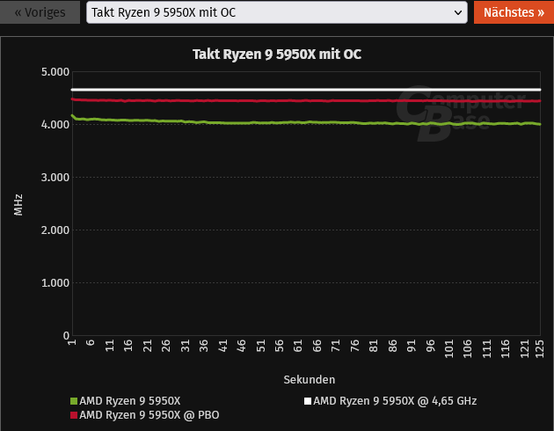Toggle the green AMD Ryzen 9 5950X series swatch
554x431 pixels.
(74, 401)
